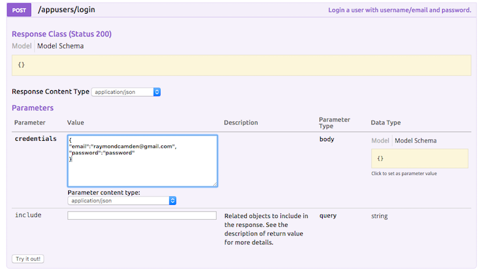
Task: Select the credentials Data Type Model tab
Action: pyautogui.click(x=380, y=141)
